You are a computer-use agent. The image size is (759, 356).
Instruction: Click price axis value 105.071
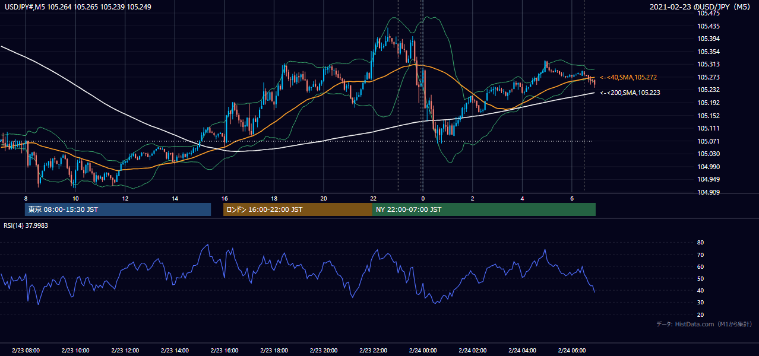coord(709,141)
